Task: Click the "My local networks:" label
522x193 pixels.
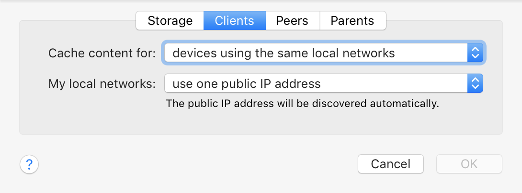Action: pyautogui.click(x=102, y=84)
